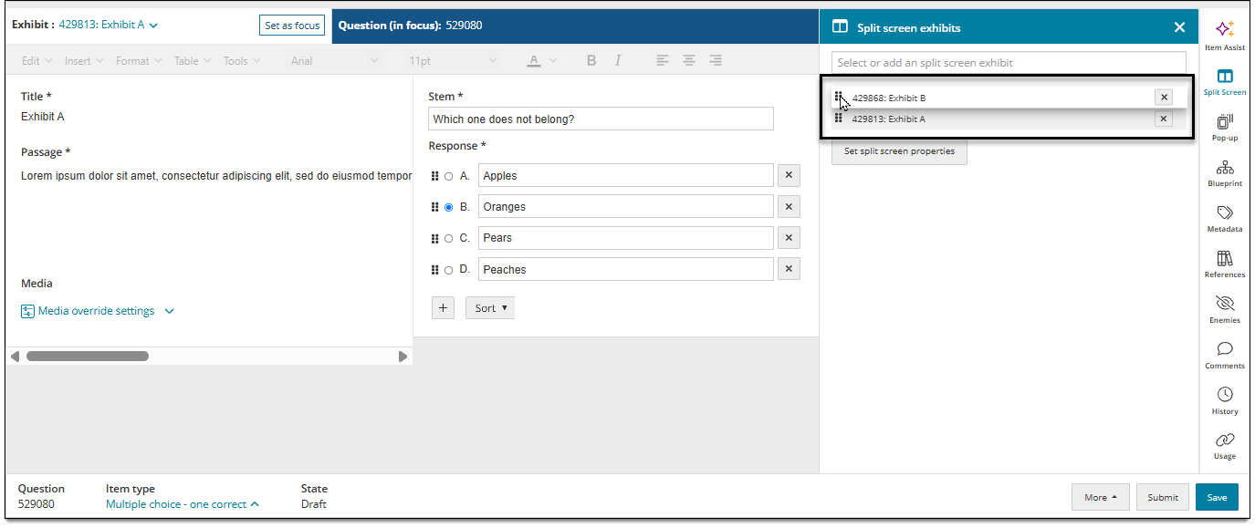Mark answer C Pears as correct
Screen dimensions: 1255x528
tap(448, 238)
